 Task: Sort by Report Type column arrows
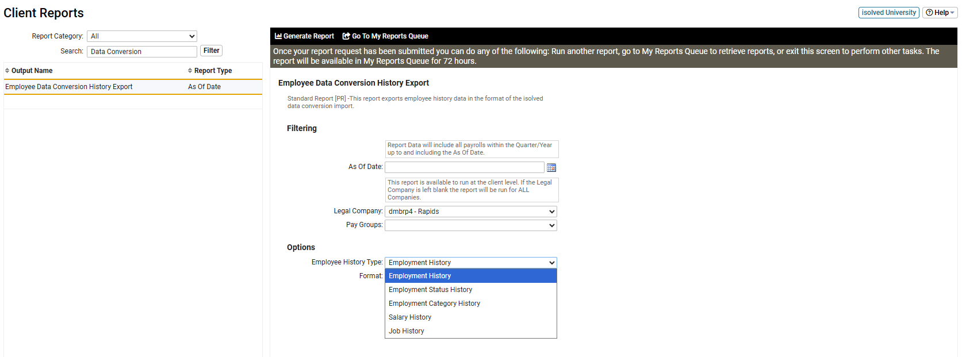pos(190,71)
